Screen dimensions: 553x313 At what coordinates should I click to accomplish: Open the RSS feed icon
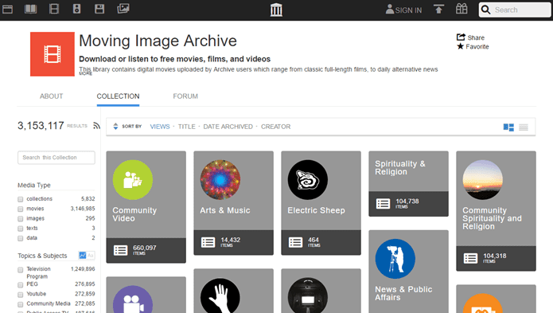click(x=96, y=126)
